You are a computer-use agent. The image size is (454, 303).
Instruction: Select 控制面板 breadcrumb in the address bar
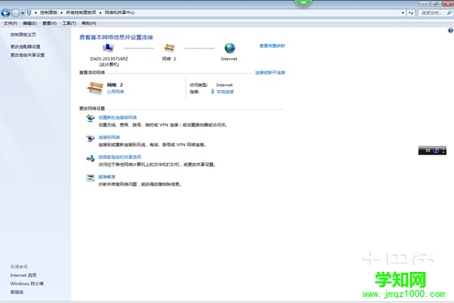click(48, 12)
